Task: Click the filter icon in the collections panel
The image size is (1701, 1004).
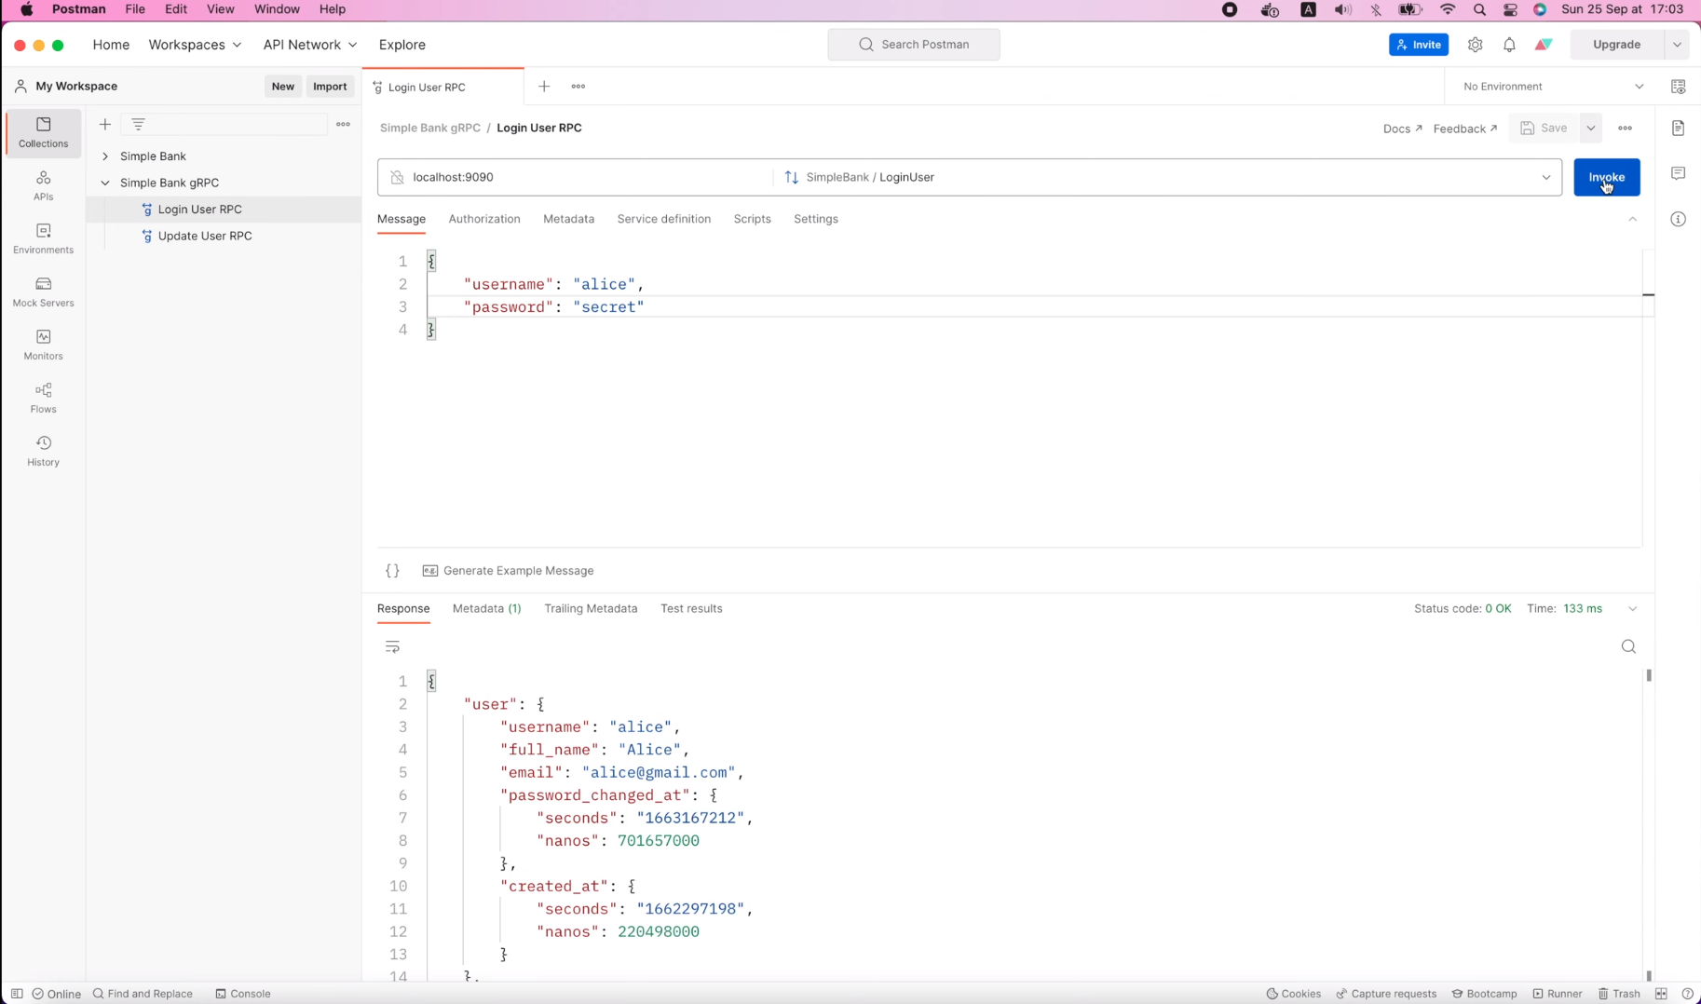Action: tap(139, 124)
